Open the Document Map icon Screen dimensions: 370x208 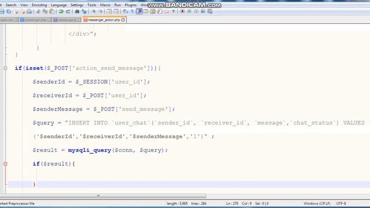(x=153, y=12)
